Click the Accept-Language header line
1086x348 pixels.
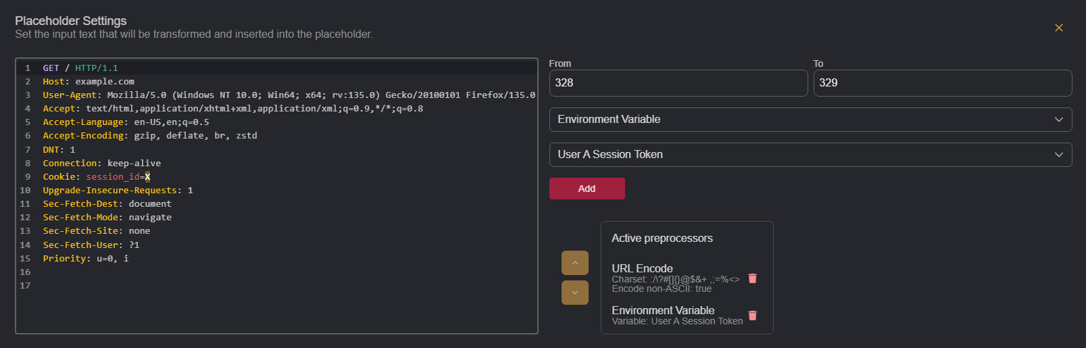[126, 122]
